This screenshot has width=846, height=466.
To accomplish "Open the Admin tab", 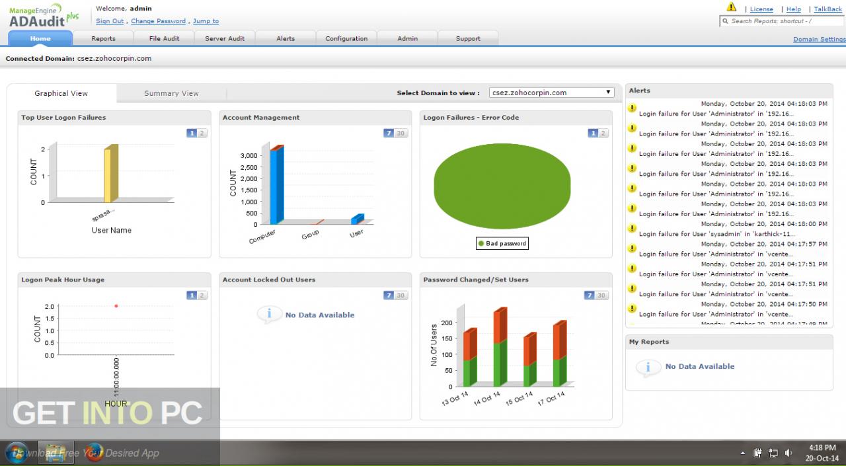I will [407, 38].
